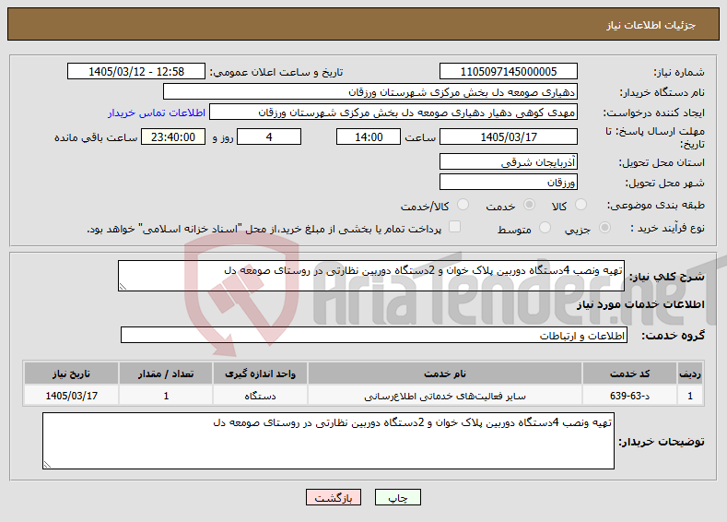Click the تاریخ نیاز column header
The image size is (727, 522).
[x=71, y=374]
